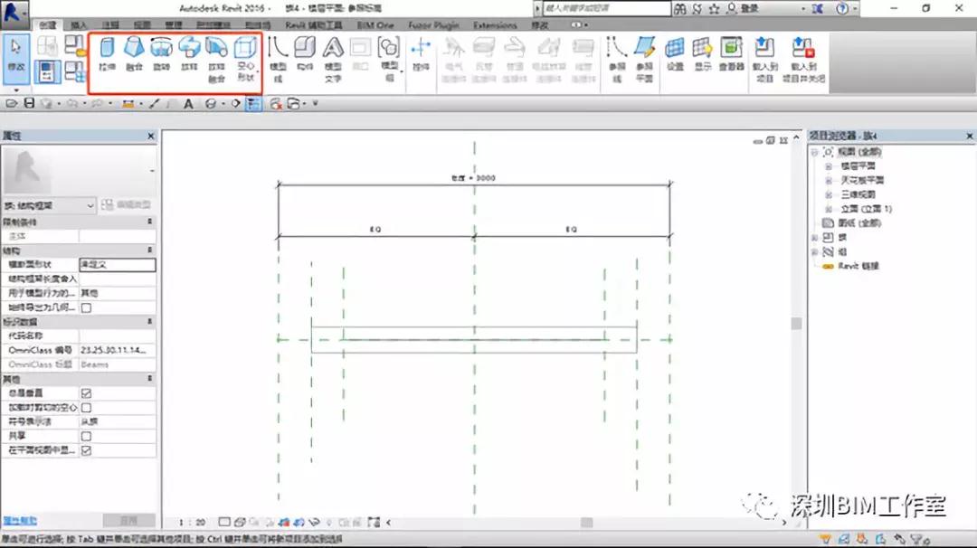Screen dimensions: 977x548
Task: Switch to the Extensions ribbon tab
Action: [495, 25]
